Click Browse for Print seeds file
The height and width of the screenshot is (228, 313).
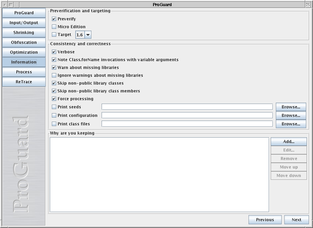290,107
